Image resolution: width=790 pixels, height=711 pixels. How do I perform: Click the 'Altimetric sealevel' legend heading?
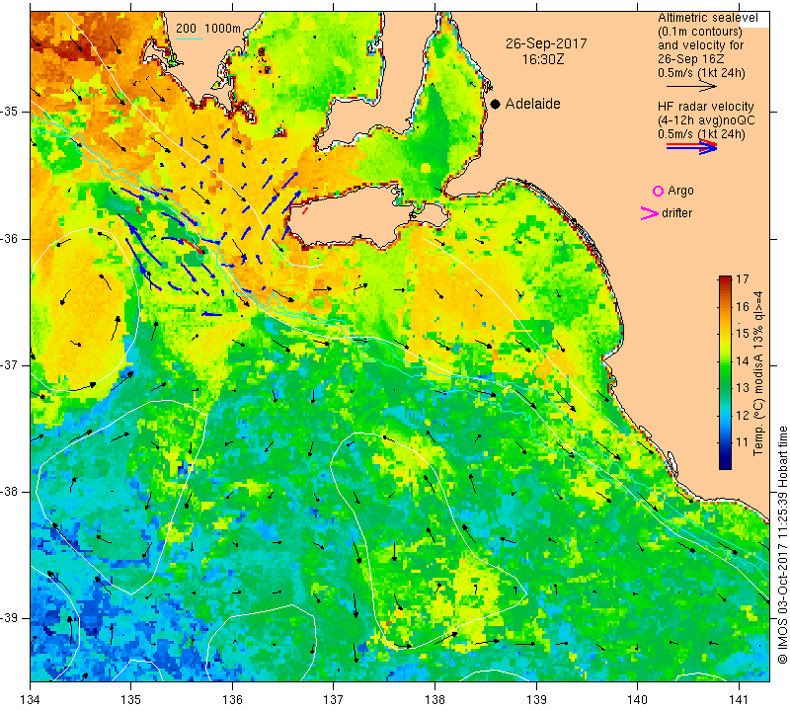[x=707, y=18]
